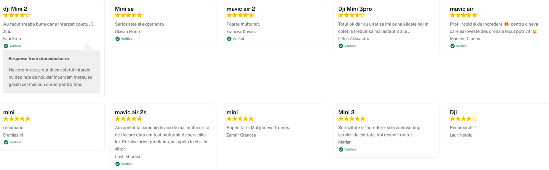The width and height of the screenshot is (549, 170).
Task: Click the Verified icon under Petcu Alexandru
Action: pos(341,46)
